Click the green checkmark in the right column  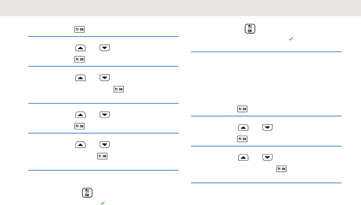291,39
